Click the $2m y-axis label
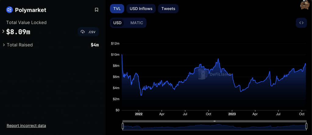This screenshot has width=312, height=135. click(x=116, y=99)
